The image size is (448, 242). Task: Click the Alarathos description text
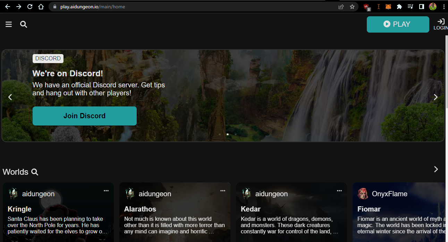[x=175, y=225]
